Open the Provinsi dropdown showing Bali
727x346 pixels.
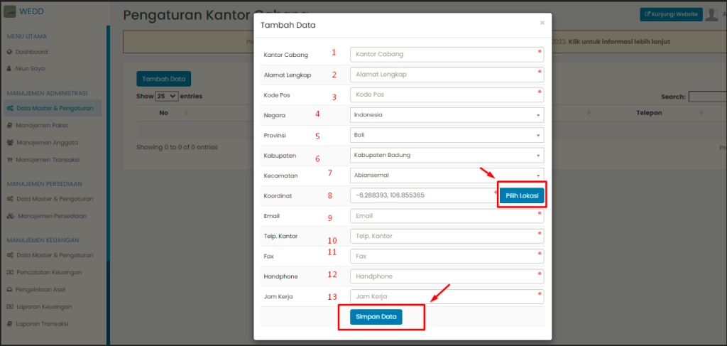coord(447,134)
